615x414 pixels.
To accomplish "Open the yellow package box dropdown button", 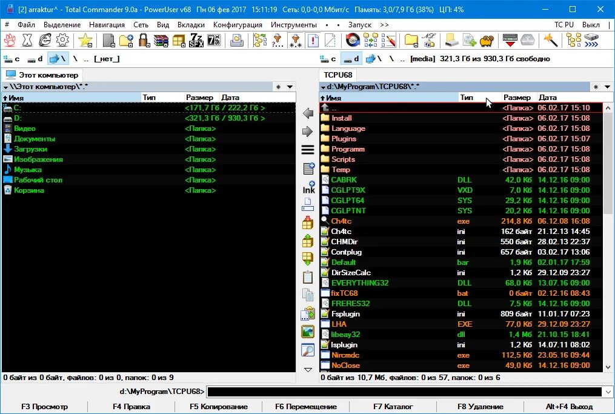I will (x=179, y=40).
